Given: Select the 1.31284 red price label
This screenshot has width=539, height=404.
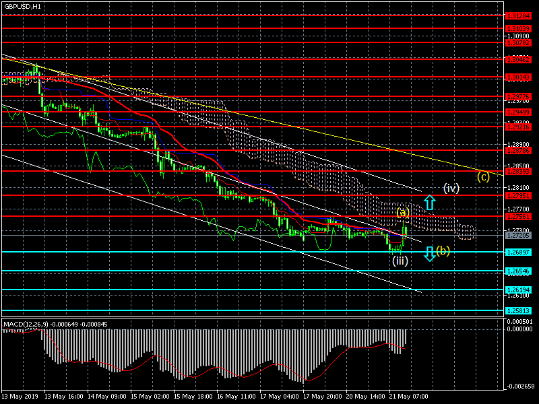Looking at the screenshot, I should 518,15.
